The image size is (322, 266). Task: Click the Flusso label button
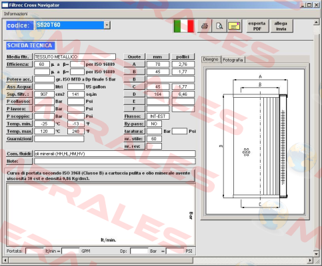pyautogui.click(x=134, y=116)
